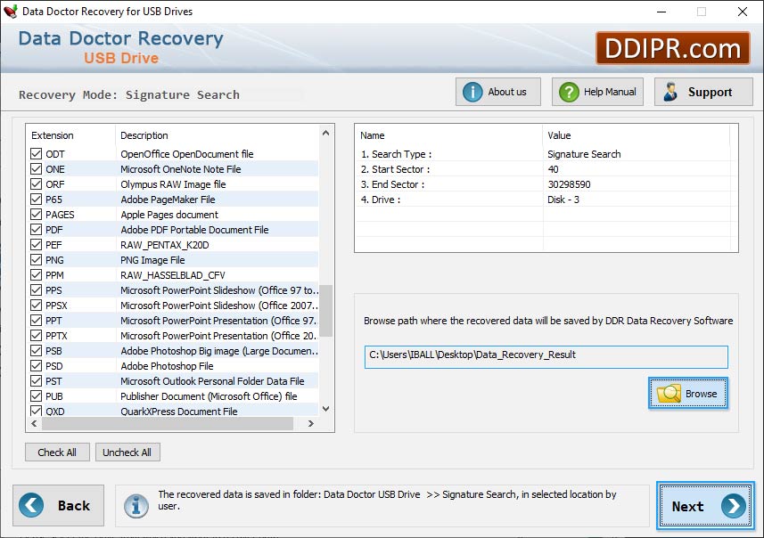The height and width of the screenshot is (538, 764).
Task: Click the Check All button
Action: click(57, 452)
